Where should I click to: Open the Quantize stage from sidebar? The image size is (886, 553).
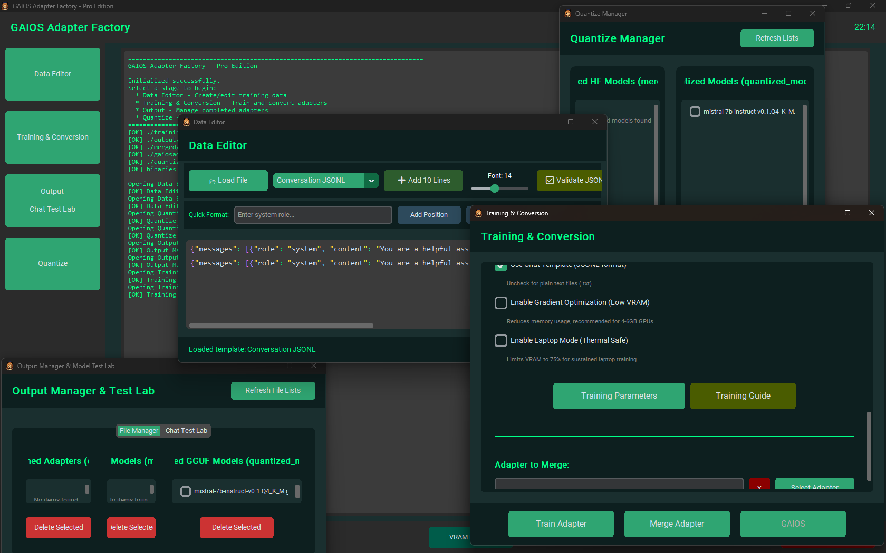point(53,264)
